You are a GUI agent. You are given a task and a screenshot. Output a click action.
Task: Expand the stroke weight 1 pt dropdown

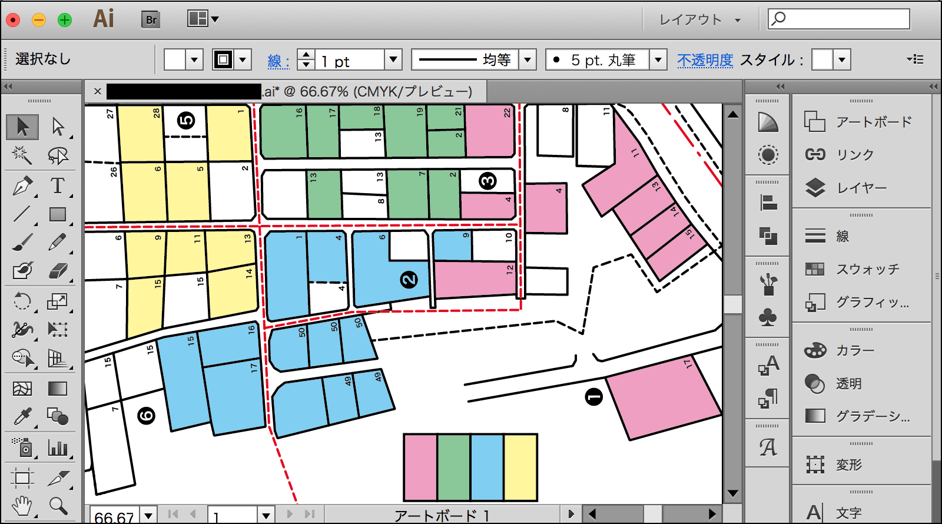pyautogui.click(x=393, y=59)
